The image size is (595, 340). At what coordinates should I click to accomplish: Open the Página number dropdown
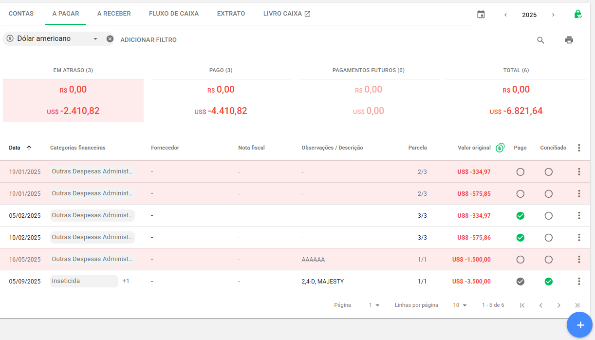tap(374, 305)
